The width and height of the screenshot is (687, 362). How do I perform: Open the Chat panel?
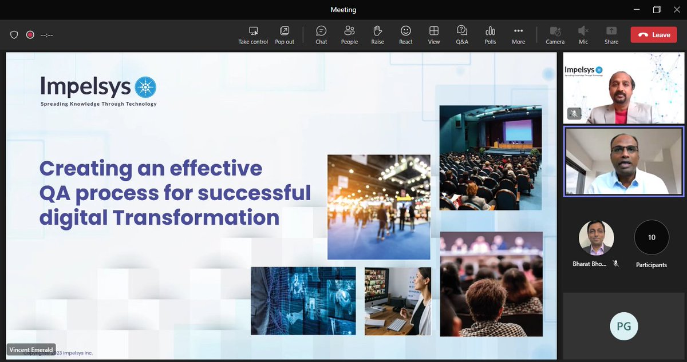[321, 34]
